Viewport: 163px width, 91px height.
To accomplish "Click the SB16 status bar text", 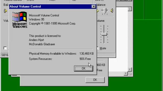I will pyautogui.click(x=5, y=55).
